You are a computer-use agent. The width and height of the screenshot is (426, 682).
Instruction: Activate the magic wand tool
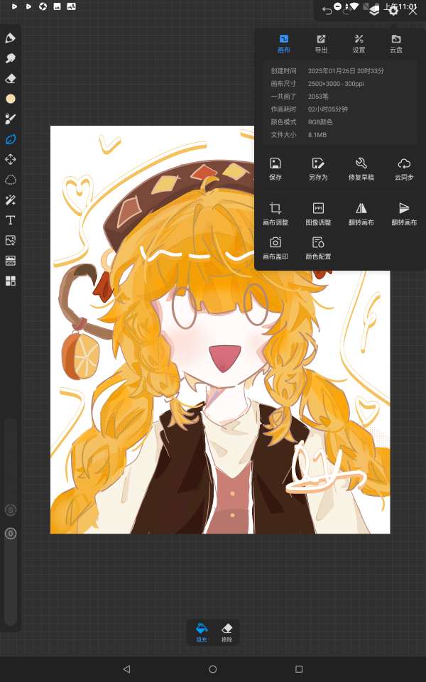click(x=11, y=200)
